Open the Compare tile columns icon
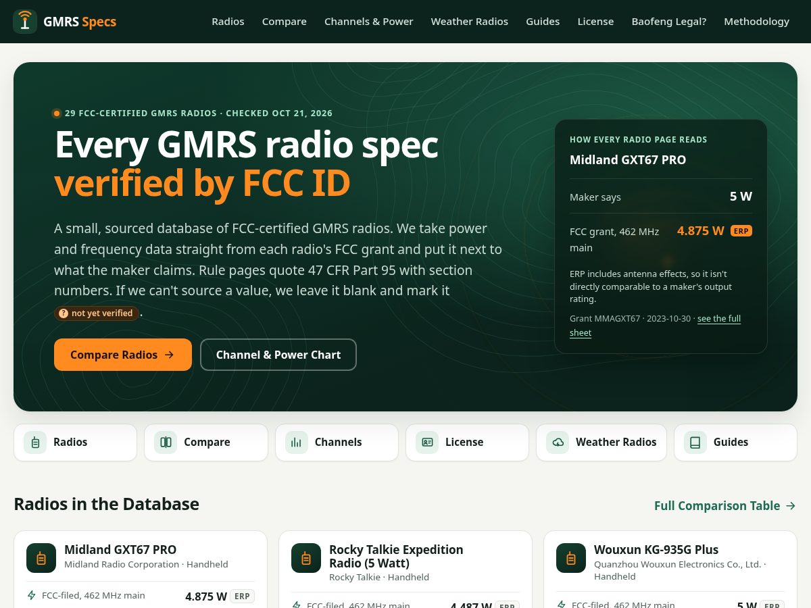Viewport: 811px width, 608px height. pos(166,442)
